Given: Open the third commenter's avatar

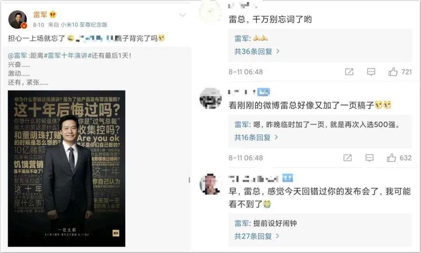Looking at the screenshot, I should 210,184.
